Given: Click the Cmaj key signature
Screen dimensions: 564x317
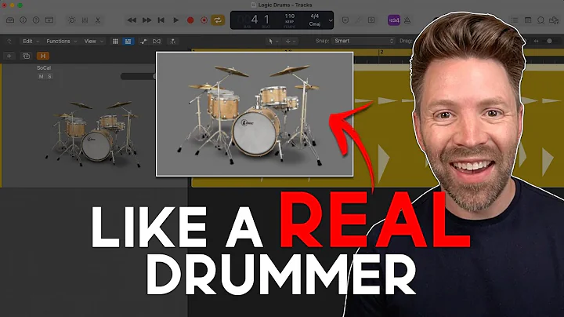Looking at the screenshot, I should pyautogui.click(x=315, y=24).
